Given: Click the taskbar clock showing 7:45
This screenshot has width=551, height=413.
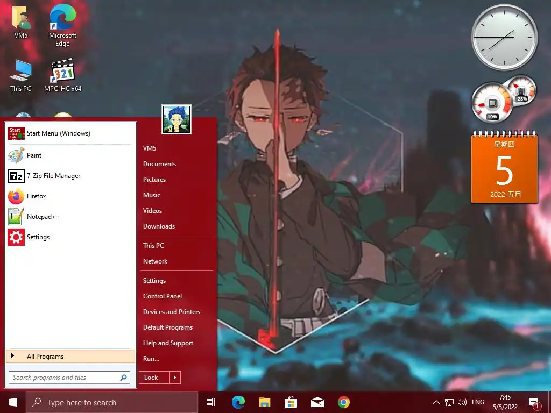Looking at the screenshot, I should coord(505,402).
